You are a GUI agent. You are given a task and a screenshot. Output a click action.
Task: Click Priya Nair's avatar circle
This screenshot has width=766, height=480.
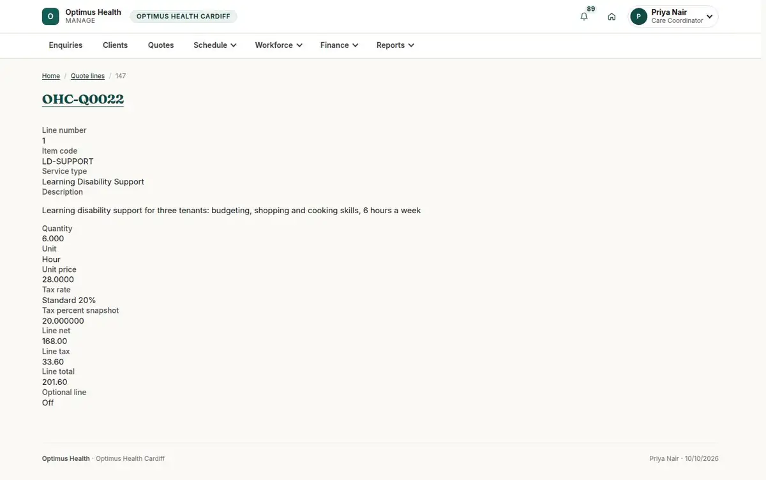[x=638, y=17]
